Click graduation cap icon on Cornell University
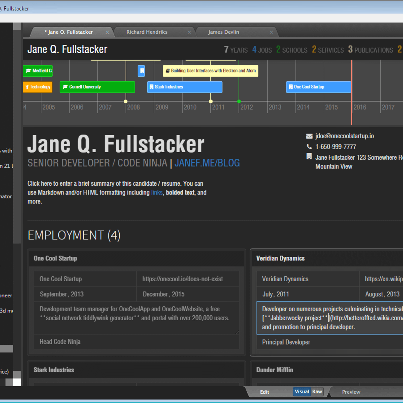This screenshot has height=403, width=403. (65, 87)
